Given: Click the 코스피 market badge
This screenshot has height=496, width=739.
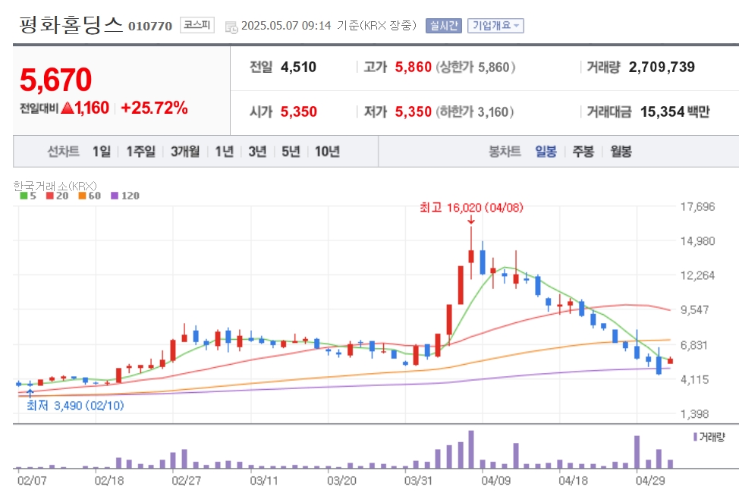Looking at the screenshot, I should [x=197, y=25].
